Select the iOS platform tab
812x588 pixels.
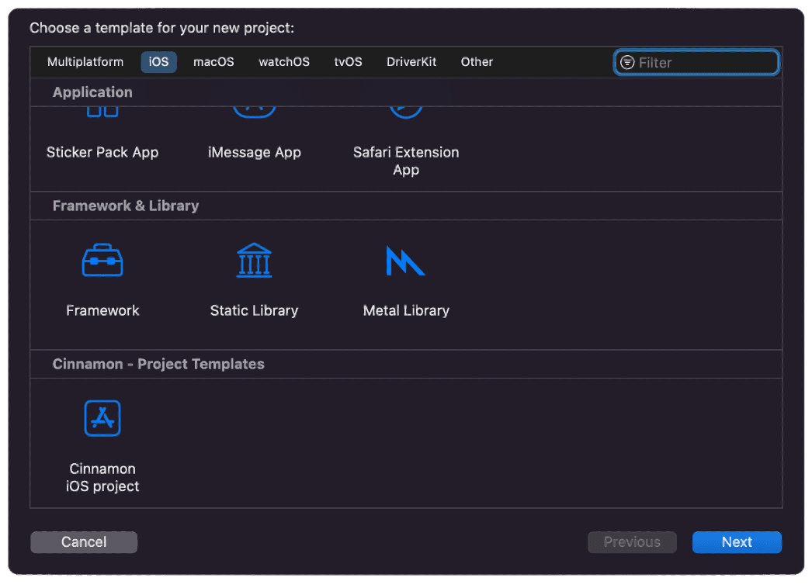(x=158, y=62)
